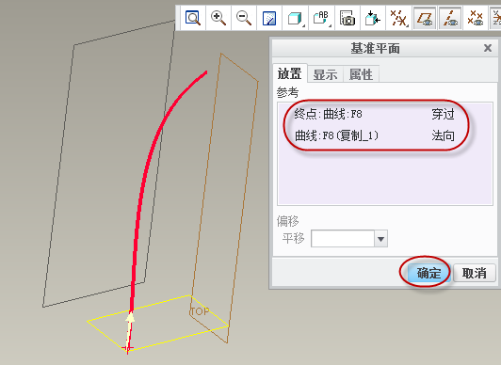The height and width of the screenshot is (365, 501).
Task: Switch to the 属性 tab
Action: 361,74
